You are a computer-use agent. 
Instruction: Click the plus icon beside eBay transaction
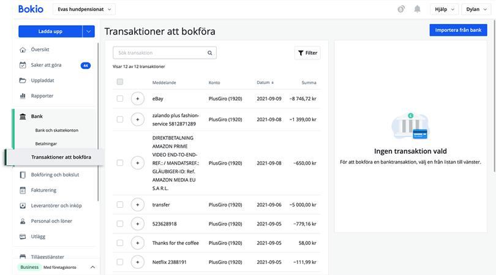point(138,98)
